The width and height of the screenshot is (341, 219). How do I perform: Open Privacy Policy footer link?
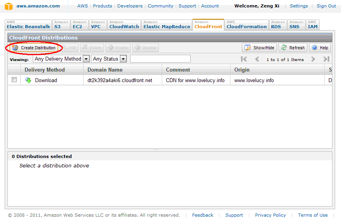point(270,215)
